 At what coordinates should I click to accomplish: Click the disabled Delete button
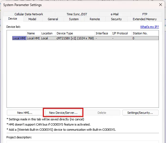click(102, 113)
